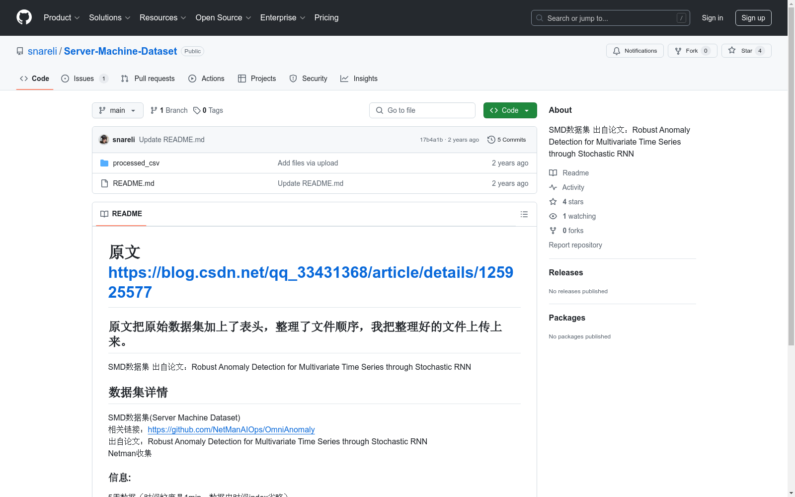Open README.md row's Update README.md commit
Image resolution: width=795 pixels, height=497 pixels.
coord(311,183)
